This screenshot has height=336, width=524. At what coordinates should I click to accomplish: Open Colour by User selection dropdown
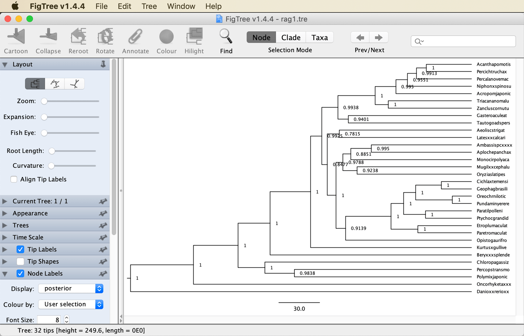click(71, 305)
